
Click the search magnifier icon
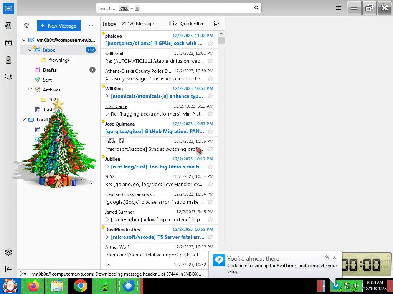pos(256,8)
